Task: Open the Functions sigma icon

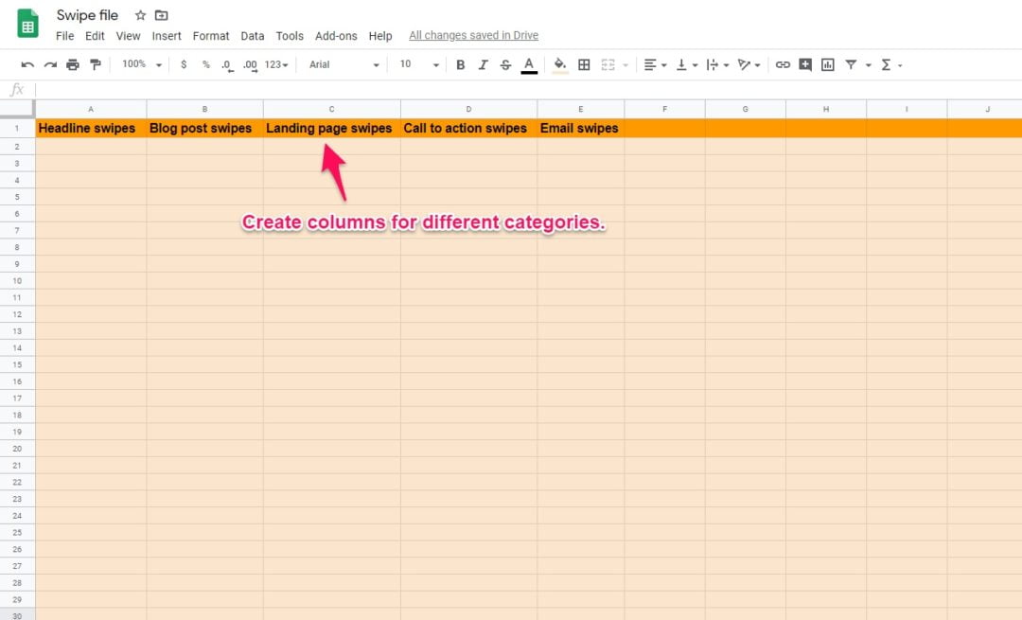Action: (x=888, y=64)
